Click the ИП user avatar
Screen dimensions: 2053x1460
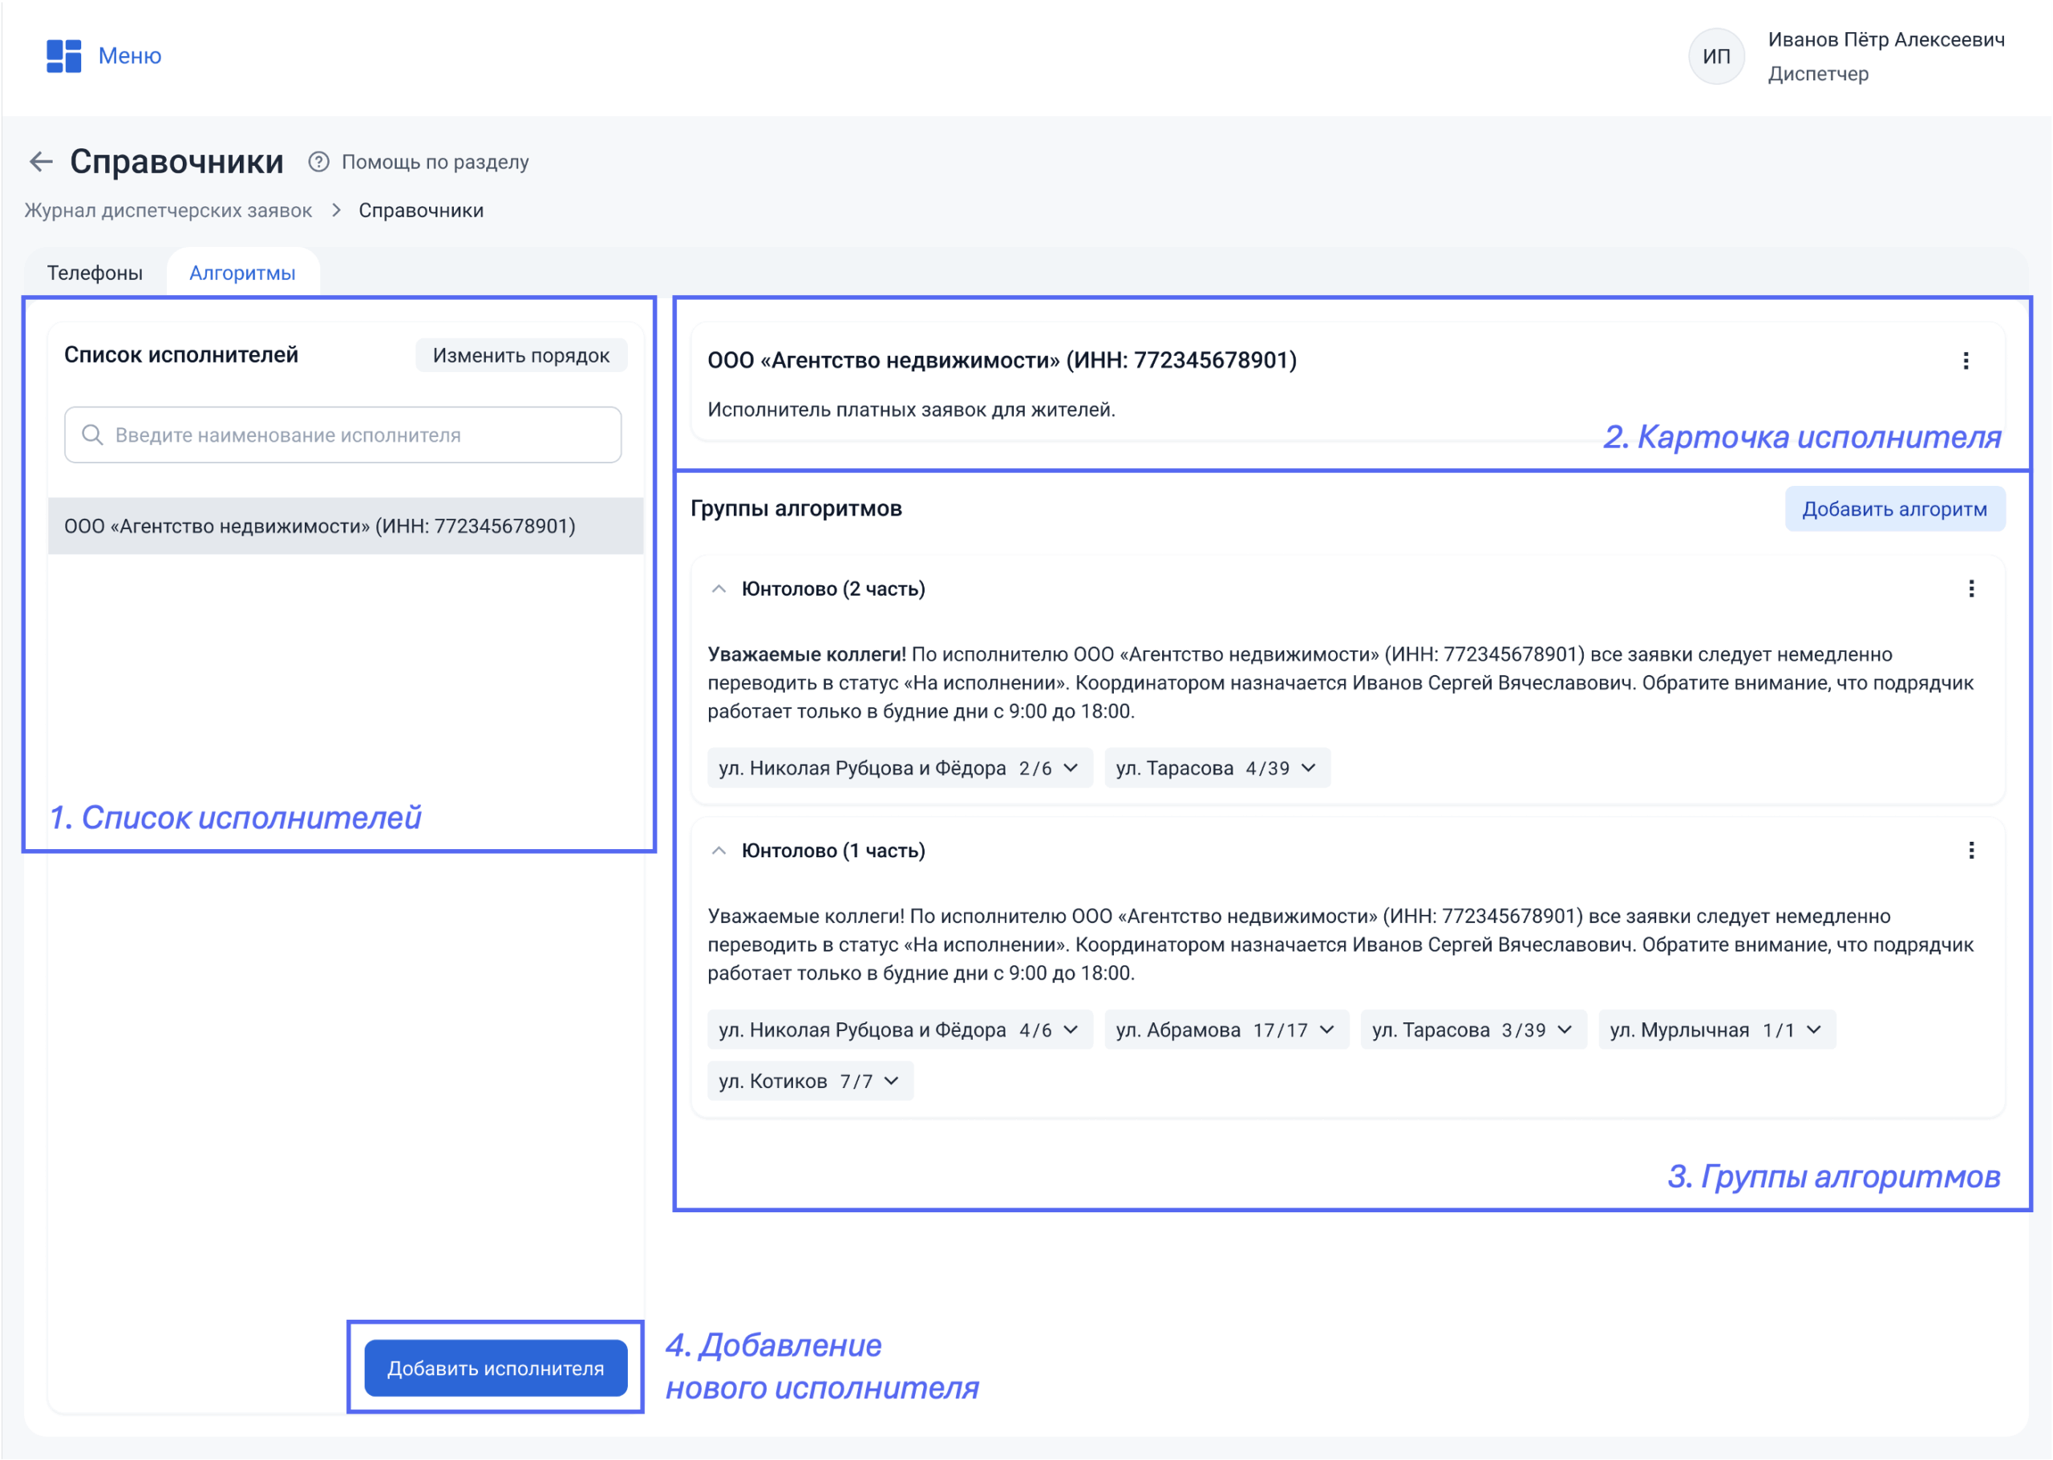(1716, 57)
